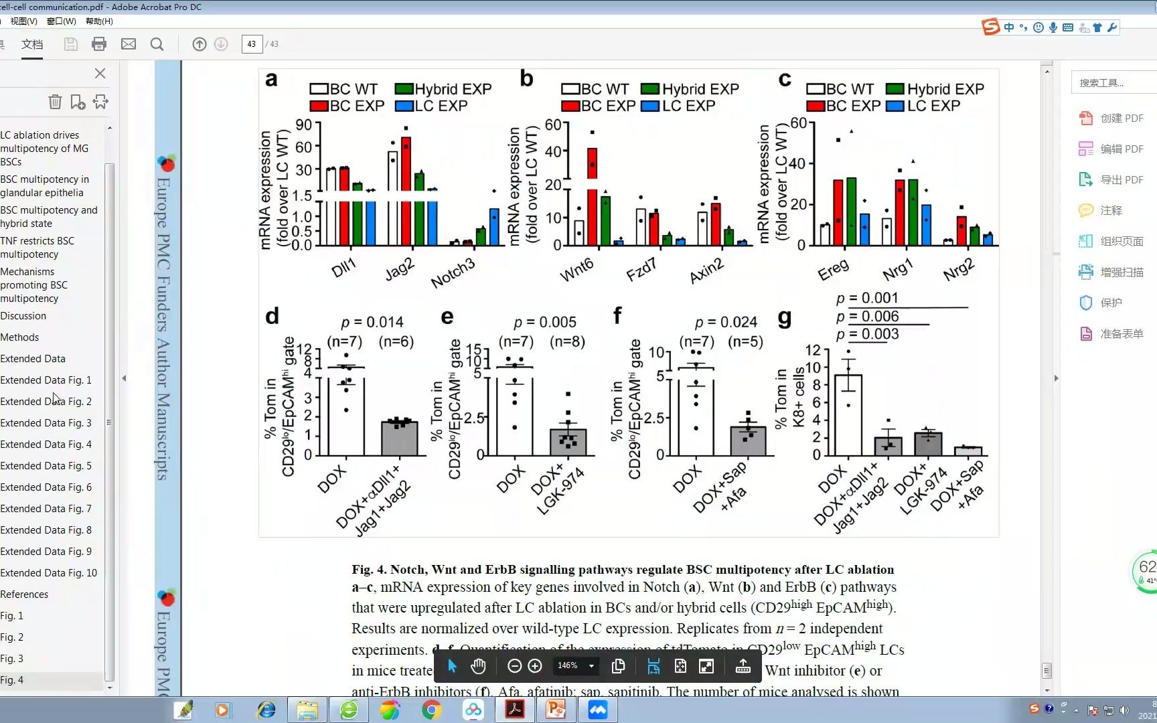
Task: Click the page display copy icon
Action: coord(619,666)
